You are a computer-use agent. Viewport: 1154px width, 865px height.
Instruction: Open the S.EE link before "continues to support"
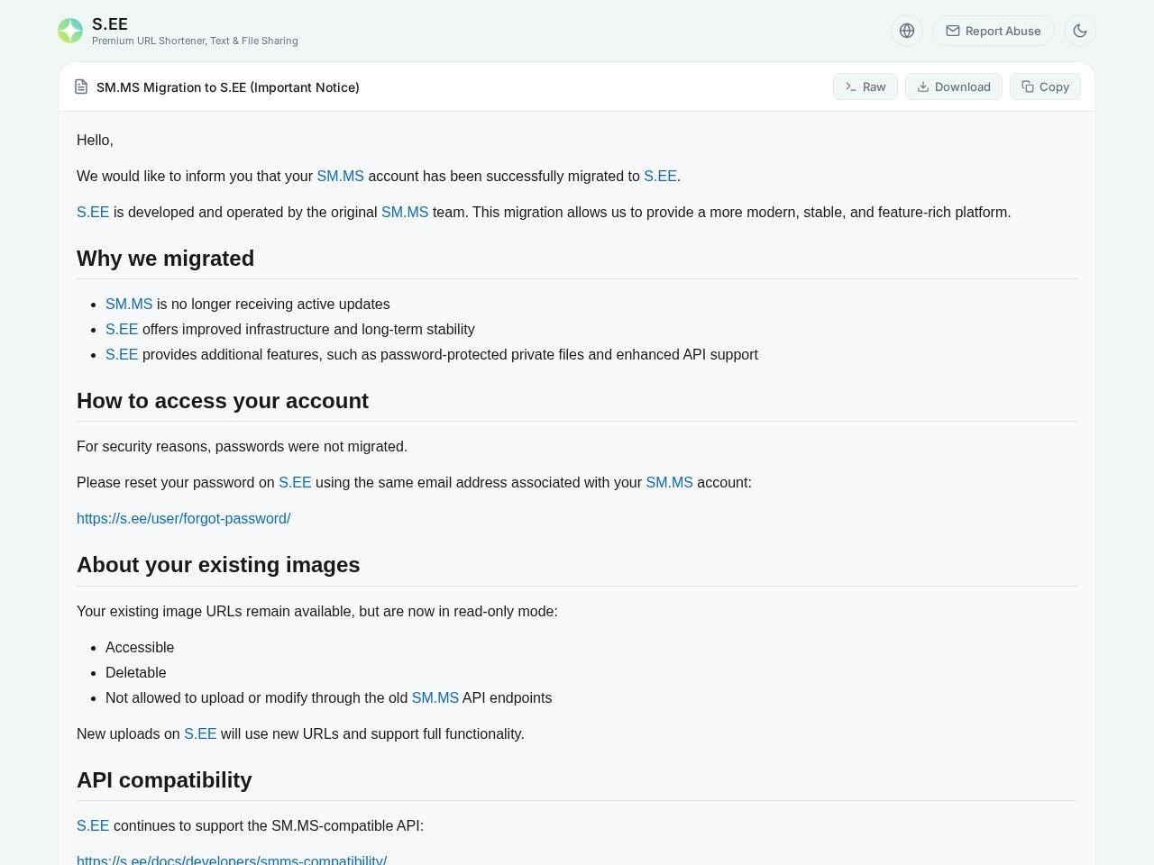93,826
